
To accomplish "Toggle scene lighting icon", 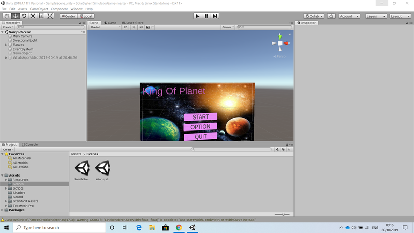I will (134, 27).
